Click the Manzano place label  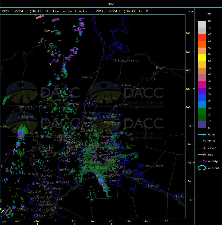point(22,209)
